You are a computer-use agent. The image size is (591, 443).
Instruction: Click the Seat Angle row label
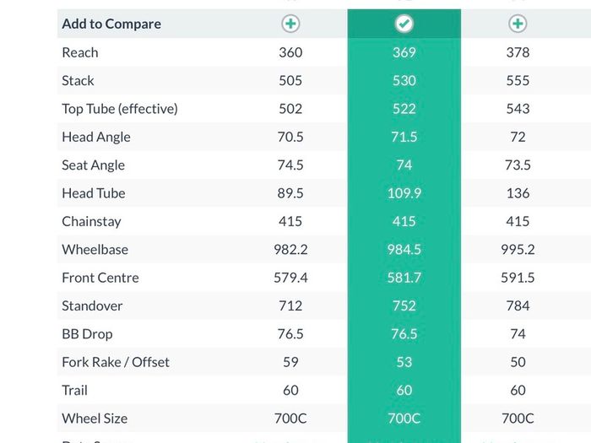click(x=94, y=165)
